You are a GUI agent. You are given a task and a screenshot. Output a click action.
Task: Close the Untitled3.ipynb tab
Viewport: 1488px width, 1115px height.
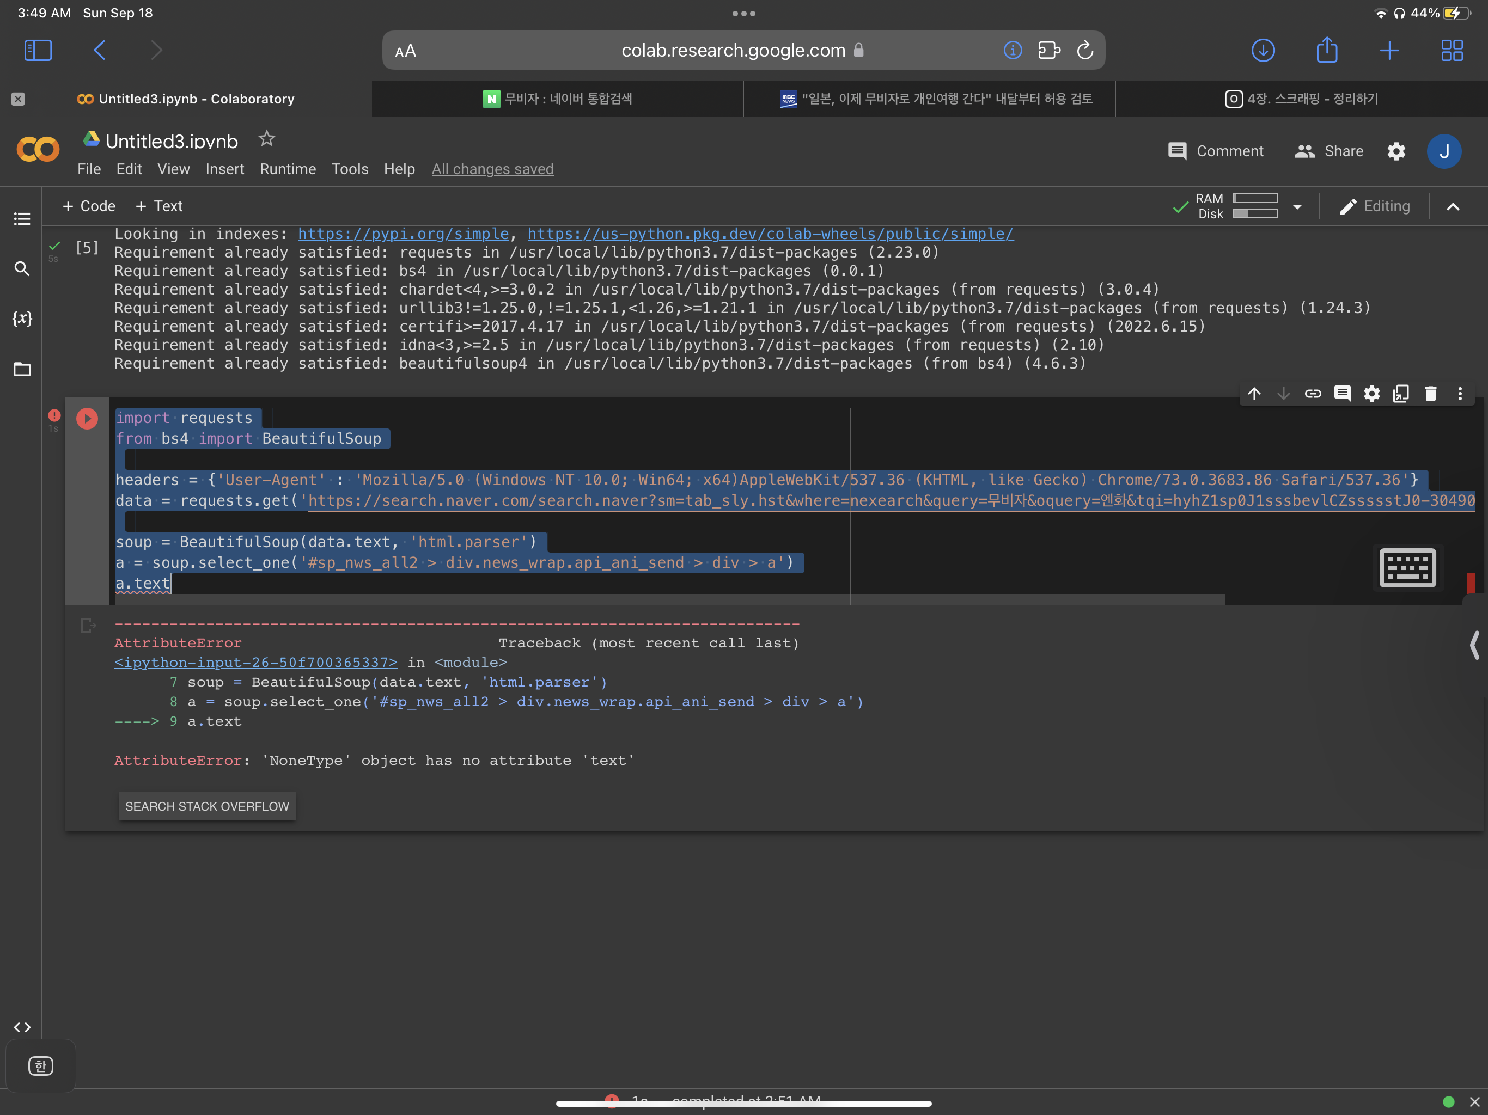[x=18, y=99]
